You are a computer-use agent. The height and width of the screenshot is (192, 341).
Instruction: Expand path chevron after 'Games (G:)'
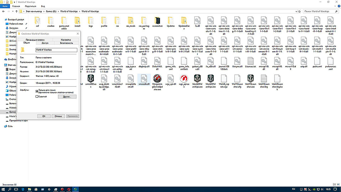click(x=58, y=11)
